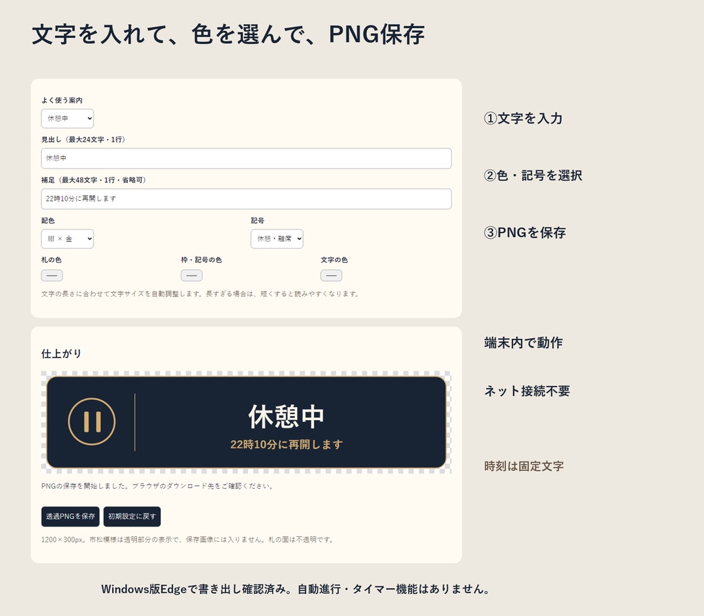Click the 補足(最大48文字・1行・省略可) label
Screen dimensions: 704x616
coord(93,180)
